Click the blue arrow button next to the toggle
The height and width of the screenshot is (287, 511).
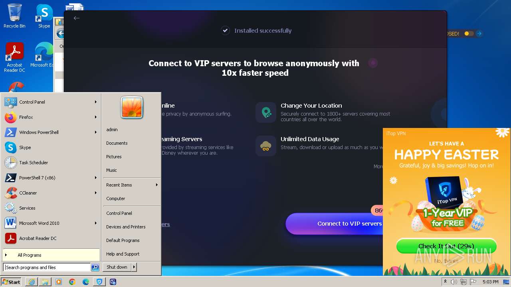coord(479,34)
